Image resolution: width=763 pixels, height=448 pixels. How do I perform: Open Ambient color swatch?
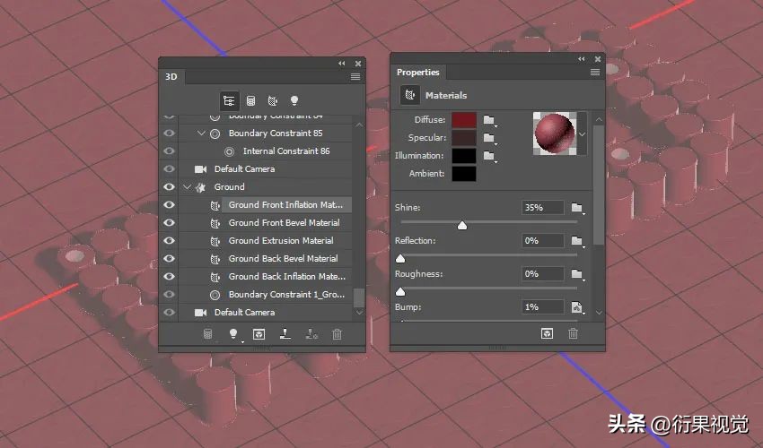click(x=464, y=174)
